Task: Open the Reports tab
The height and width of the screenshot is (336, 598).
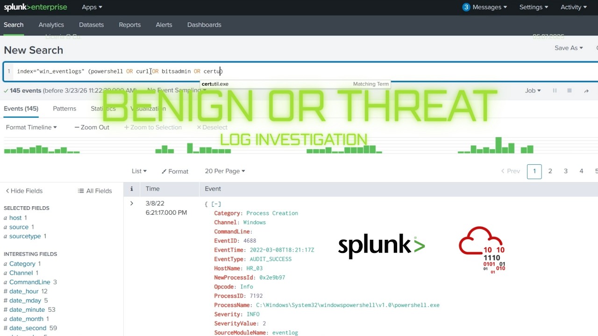Action: (130, 25)
